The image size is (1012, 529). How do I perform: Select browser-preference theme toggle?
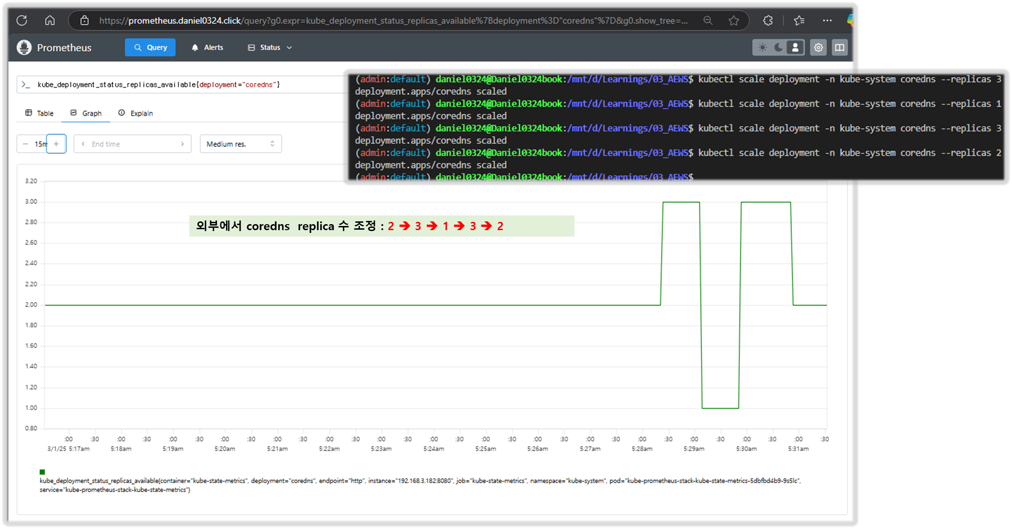tap(795, 48)
